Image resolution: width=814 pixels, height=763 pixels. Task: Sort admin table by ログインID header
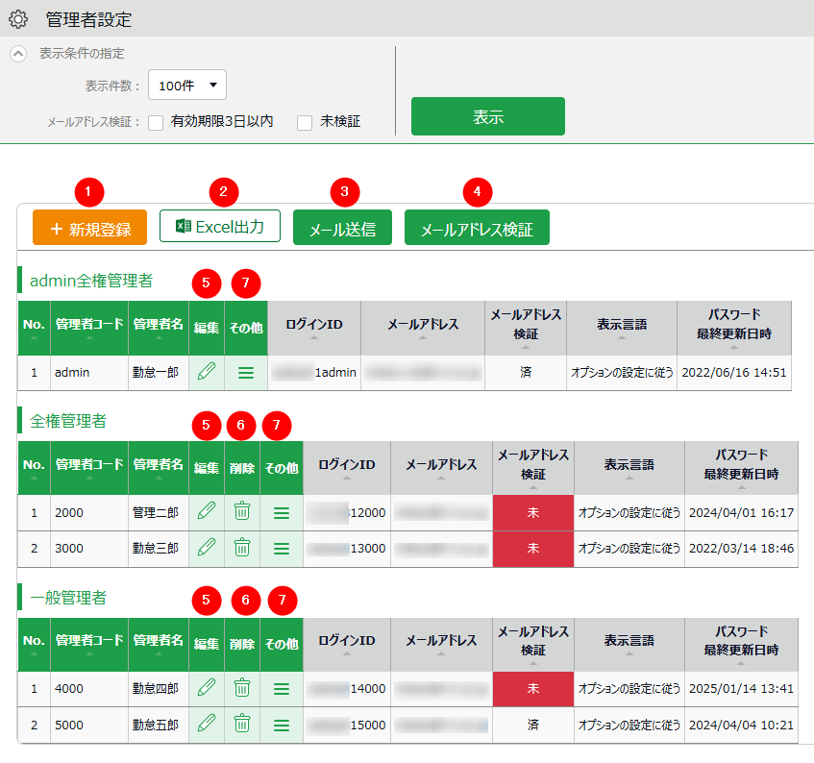pyautogui.click(x=314, y=328)
